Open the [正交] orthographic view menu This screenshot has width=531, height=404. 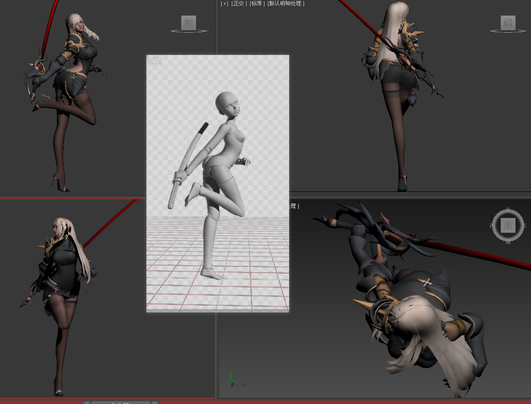click(x=239, y=3)
